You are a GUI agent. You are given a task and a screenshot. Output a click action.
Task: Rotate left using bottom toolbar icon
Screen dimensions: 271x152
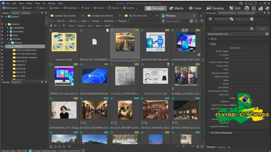[x=55, y=146]
